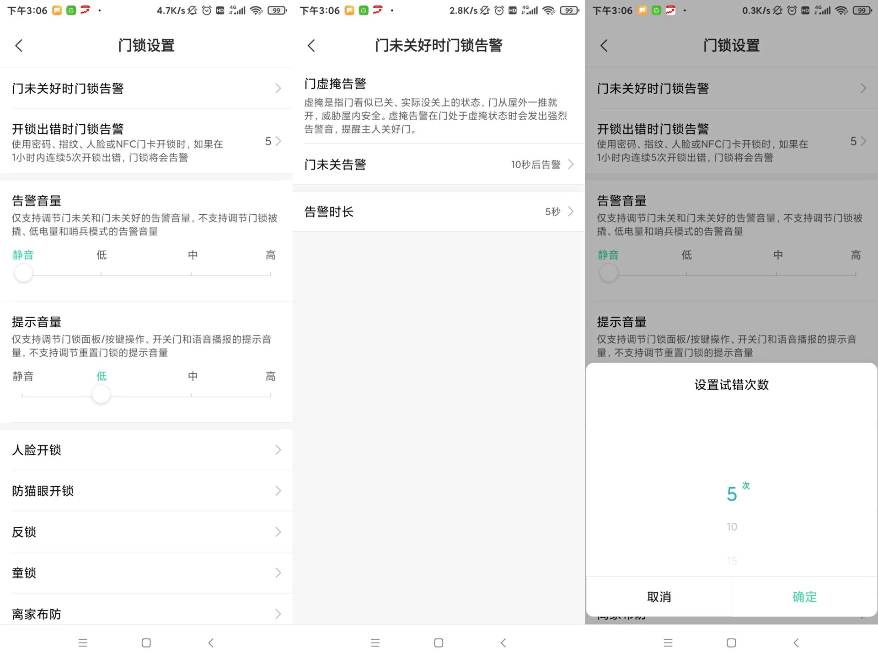Tap the back arrow on 门未关好时门锁告警 page
The image size is (878, 658).
pos(311,46)
